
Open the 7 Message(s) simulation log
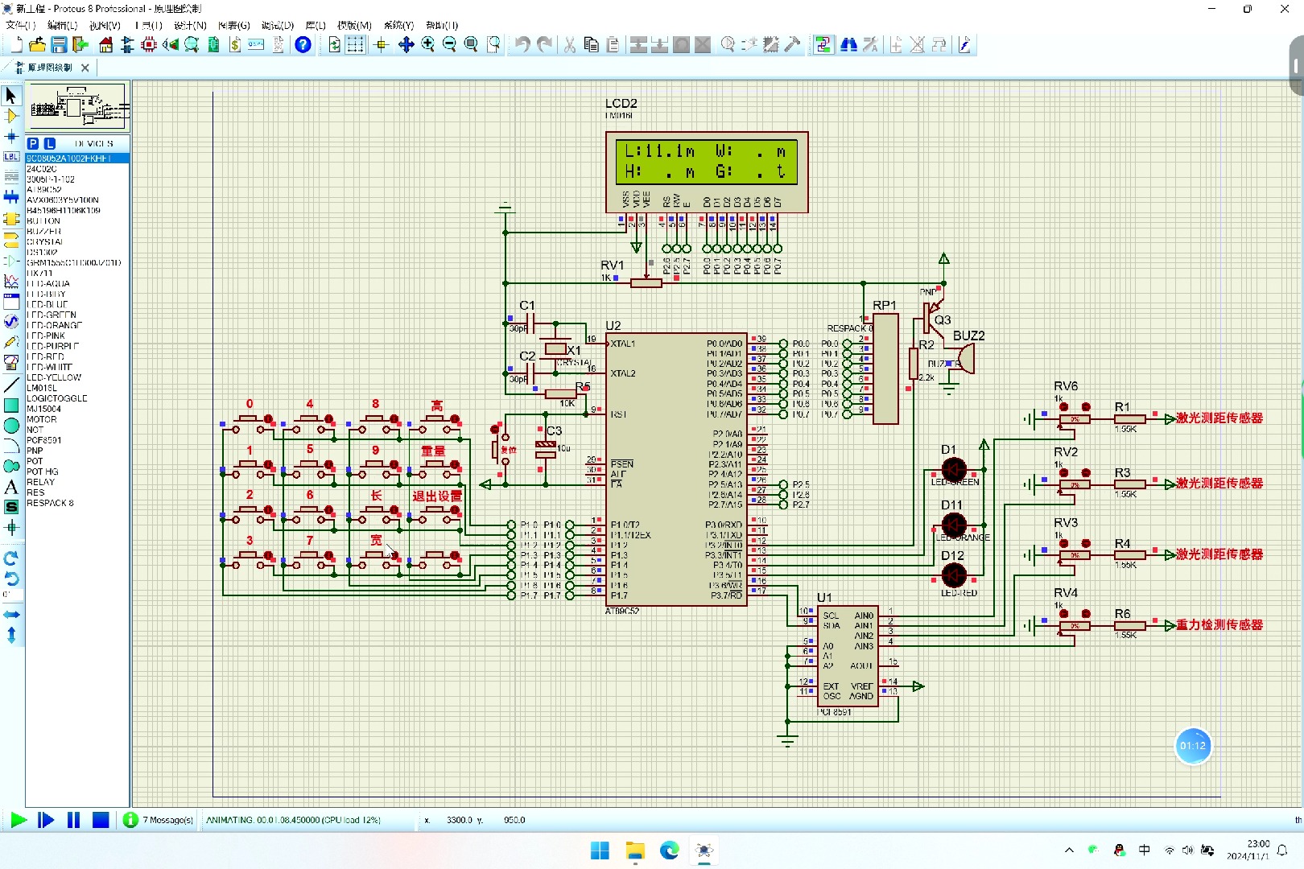[x=159, y=820]
